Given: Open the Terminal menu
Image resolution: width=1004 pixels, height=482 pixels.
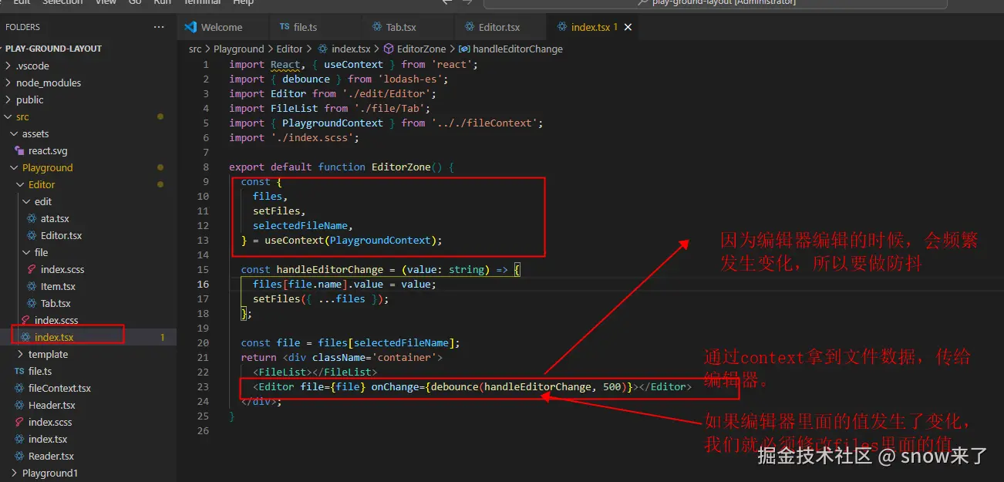Looking at the screenshot, I should click(x=200, y=2).
